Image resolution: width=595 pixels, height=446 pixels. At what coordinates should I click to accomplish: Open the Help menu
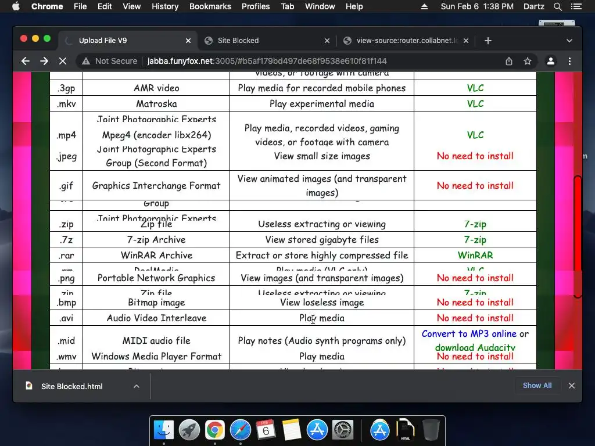[x=354, y=6]
